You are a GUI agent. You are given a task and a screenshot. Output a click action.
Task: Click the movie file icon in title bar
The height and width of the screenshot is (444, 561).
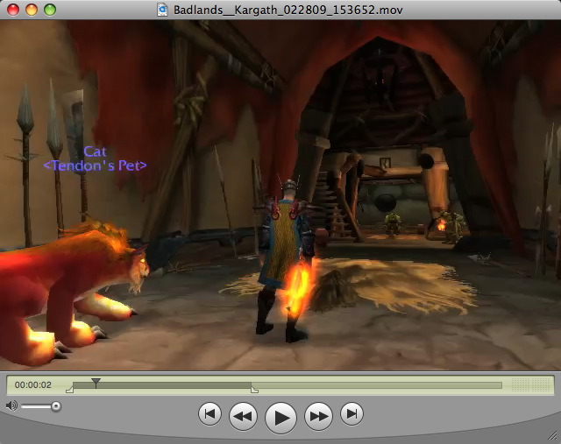162,9
